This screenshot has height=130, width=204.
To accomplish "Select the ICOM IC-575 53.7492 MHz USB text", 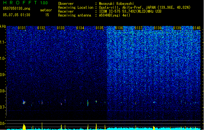I will click(130, 11).
